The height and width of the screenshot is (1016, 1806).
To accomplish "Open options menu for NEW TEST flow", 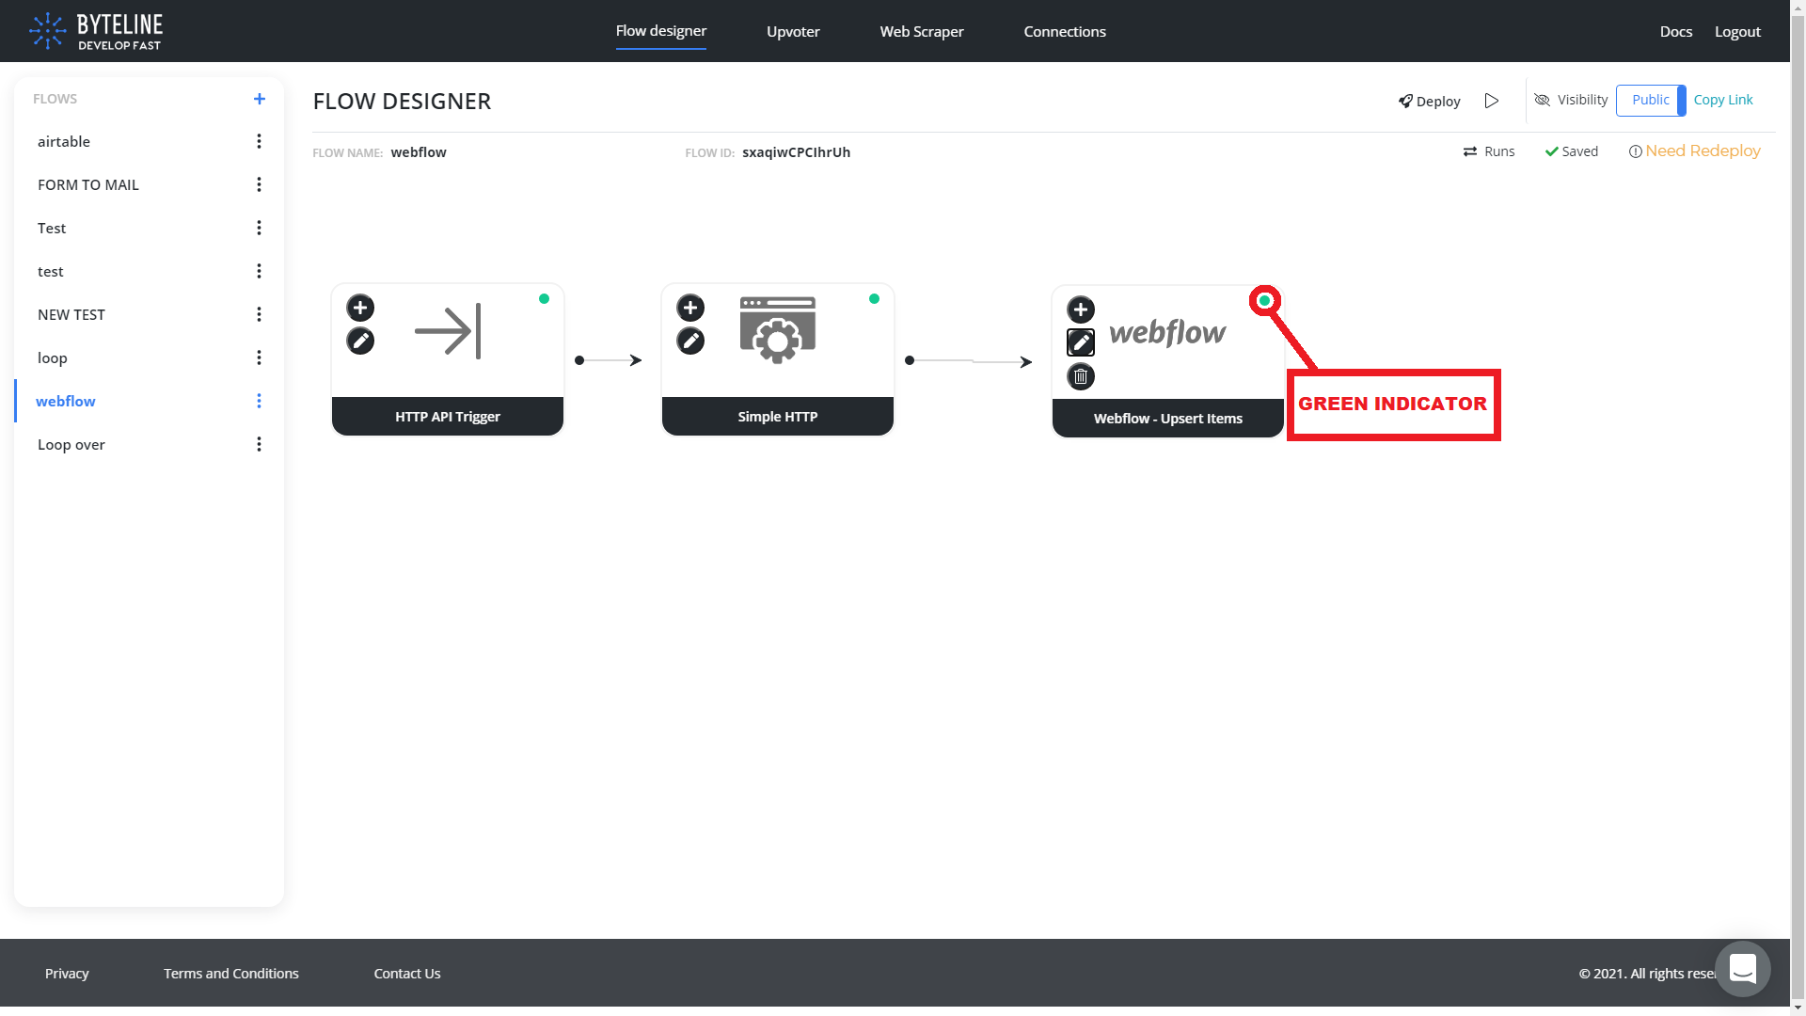I will (x=259, y=314).
